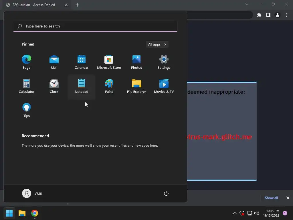This screenshot has height=220, width=293.
Task: Open the VM6 user account menu
Action: (x=32, y=193)
